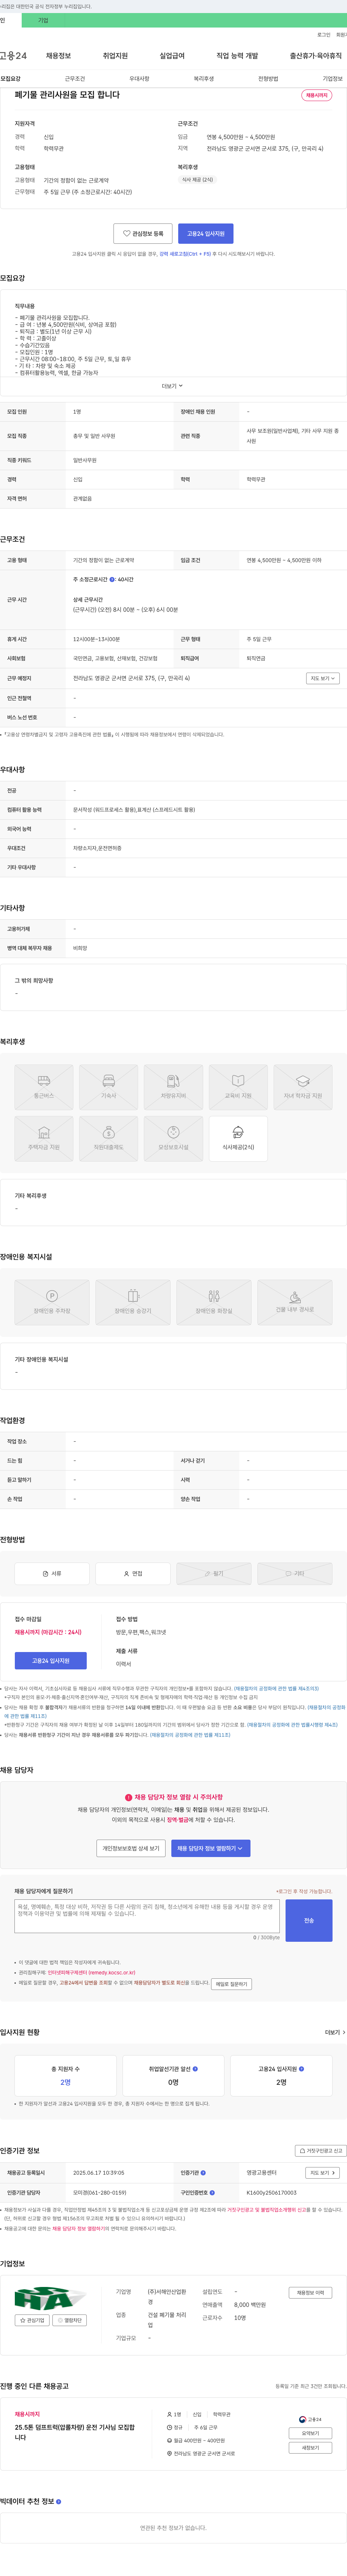Open the 출산휴가·육아휴직 menu
The height and width of the screenshot is (2576, 347).
click(x=315, y=56)
